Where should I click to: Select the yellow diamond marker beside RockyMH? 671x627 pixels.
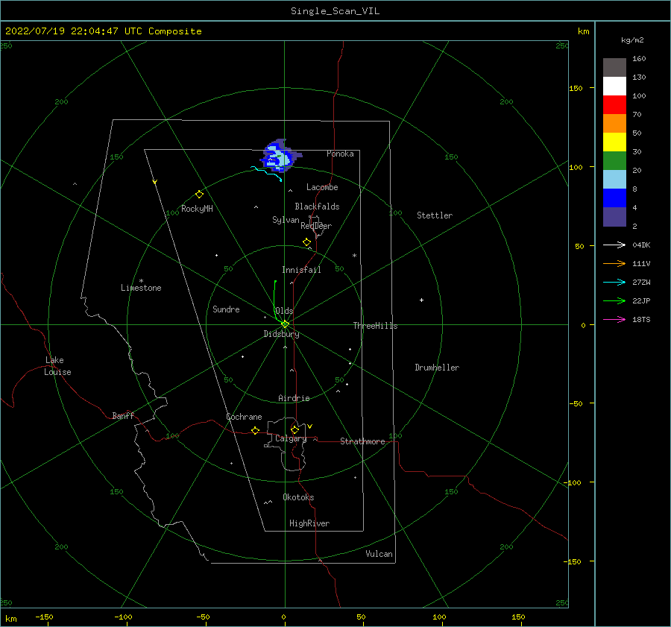[x=199, y=195]
